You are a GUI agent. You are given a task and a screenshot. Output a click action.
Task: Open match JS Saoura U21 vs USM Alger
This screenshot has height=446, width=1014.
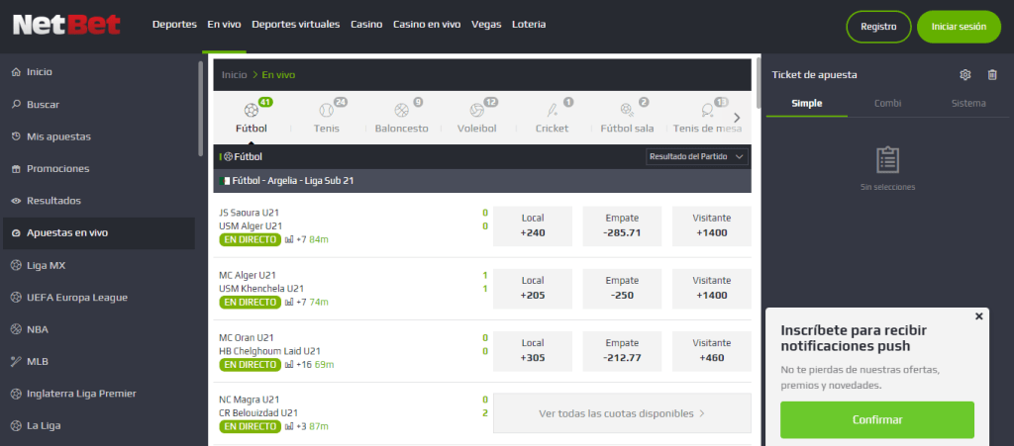(x=251, y=220)
